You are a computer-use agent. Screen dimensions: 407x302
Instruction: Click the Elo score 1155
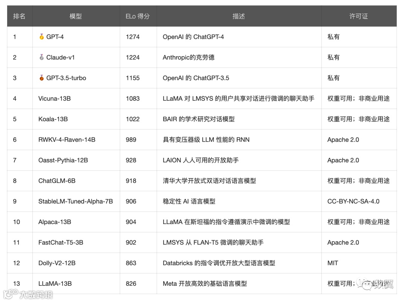133,78
